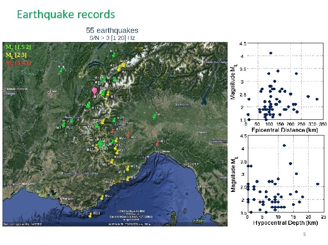Viewport: 328px width, 245px height.
Task: Select the yellow M2.4 pin near the southern coast
Action: [x=90, y=215]
